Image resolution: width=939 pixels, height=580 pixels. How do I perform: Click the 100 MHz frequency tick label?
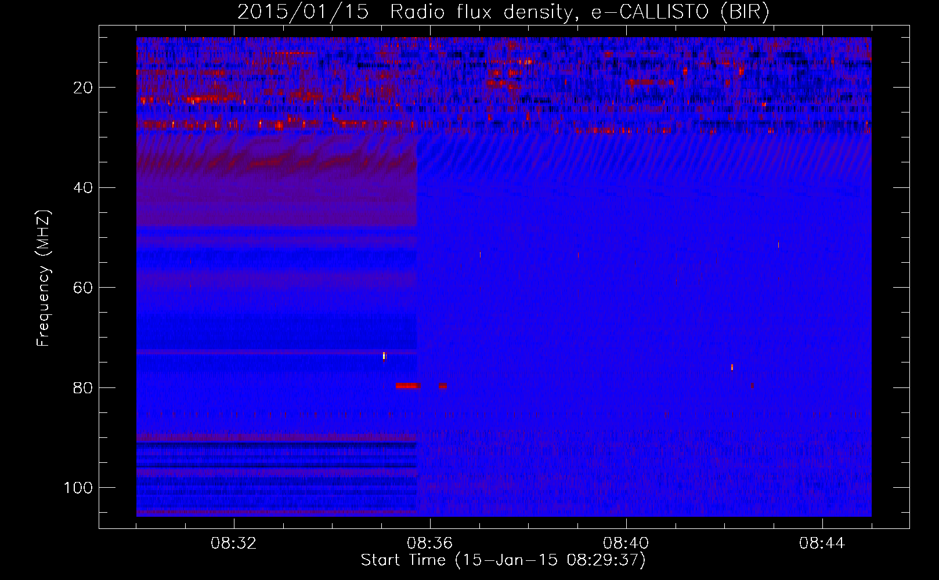(x=78, y=488)
